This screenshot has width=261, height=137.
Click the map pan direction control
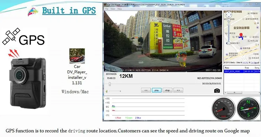[229, 15]
